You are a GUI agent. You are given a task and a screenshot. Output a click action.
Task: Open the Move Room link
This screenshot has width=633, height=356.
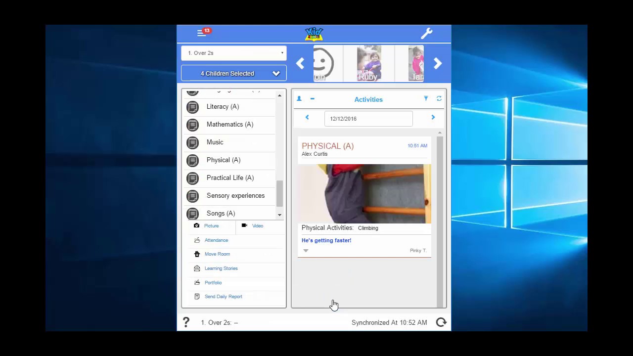pyautogui.click(x=217, y=254)
